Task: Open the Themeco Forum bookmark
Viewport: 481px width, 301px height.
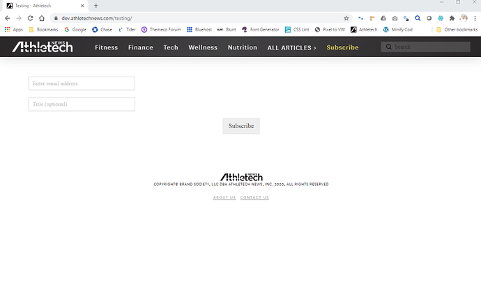Action: tap(161, 30)
